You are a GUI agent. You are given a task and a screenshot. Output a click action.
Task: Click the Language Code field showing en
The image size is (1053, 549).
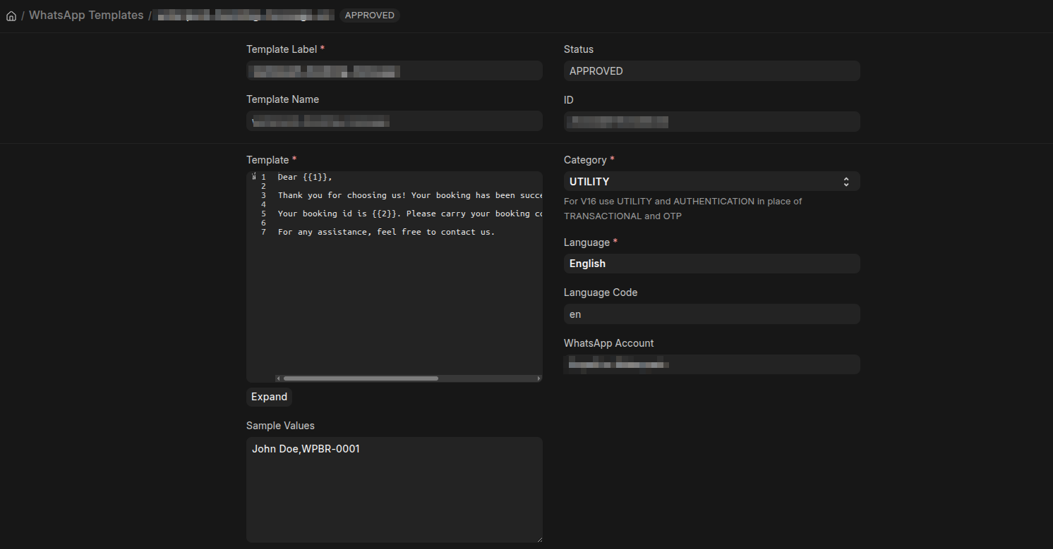pos(712,314)
